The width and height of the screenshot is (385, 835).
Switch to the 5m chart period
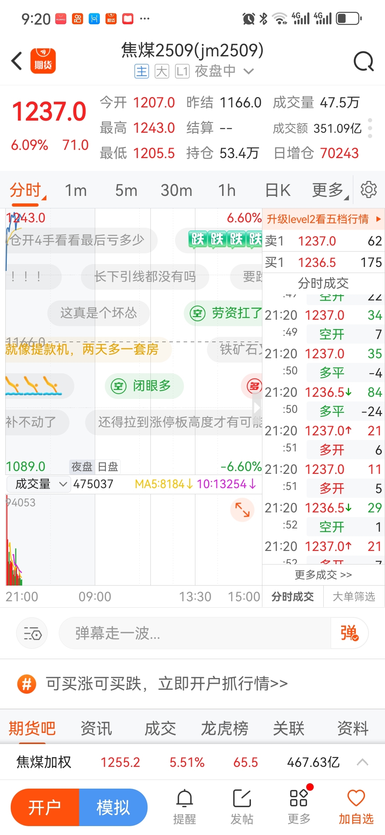coord(126,190)
